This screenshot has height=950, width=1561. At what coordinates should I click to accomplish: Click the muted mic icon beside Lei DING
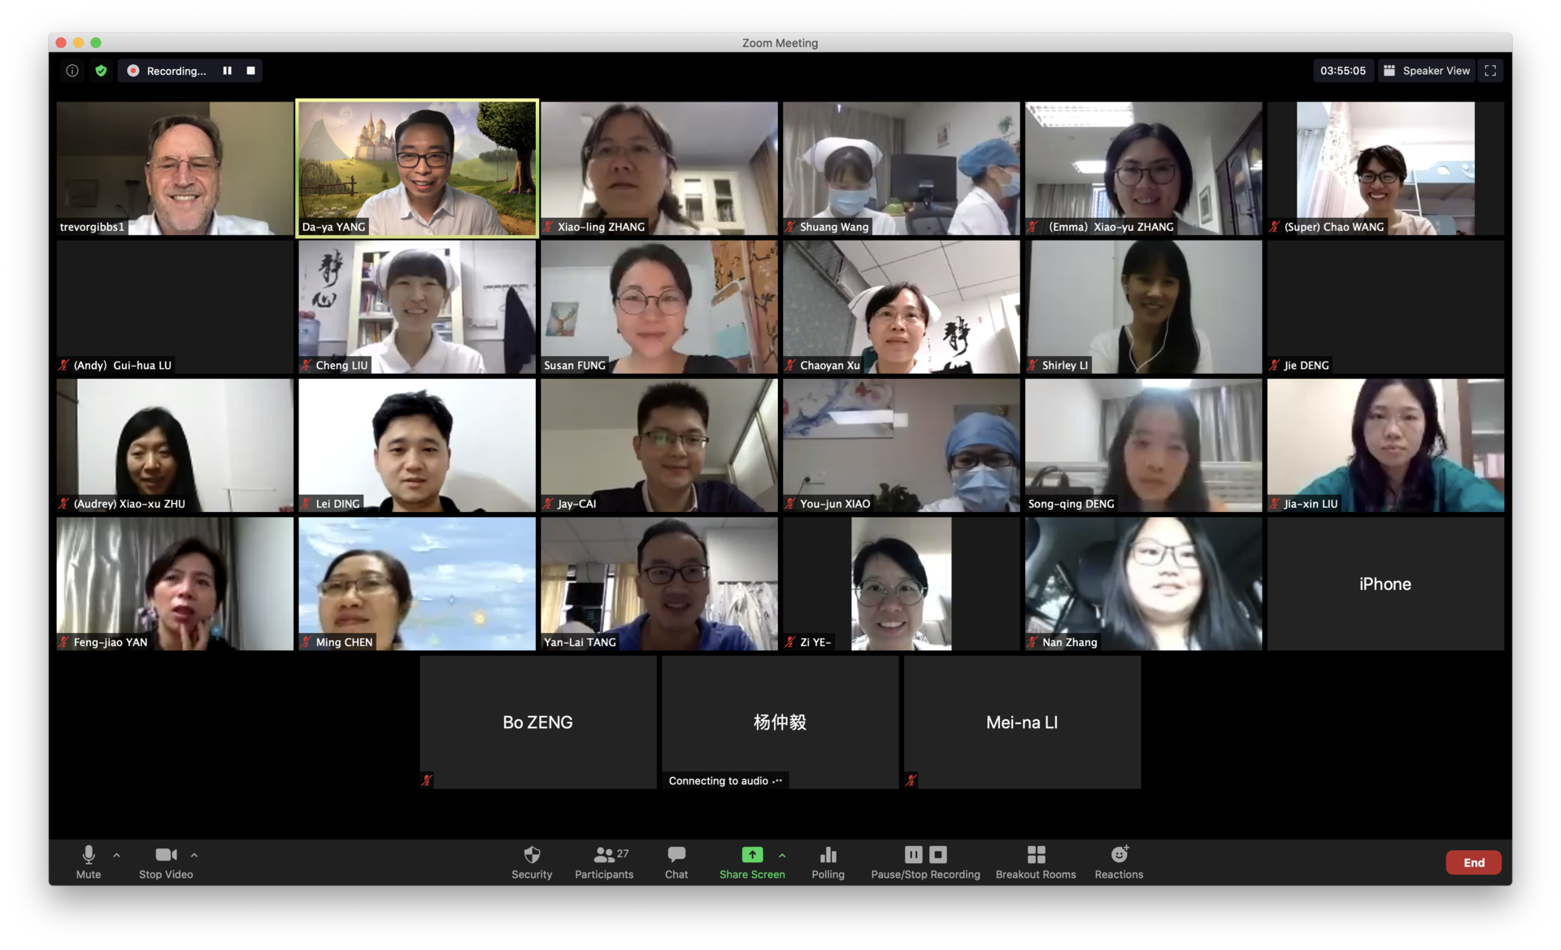307,504
